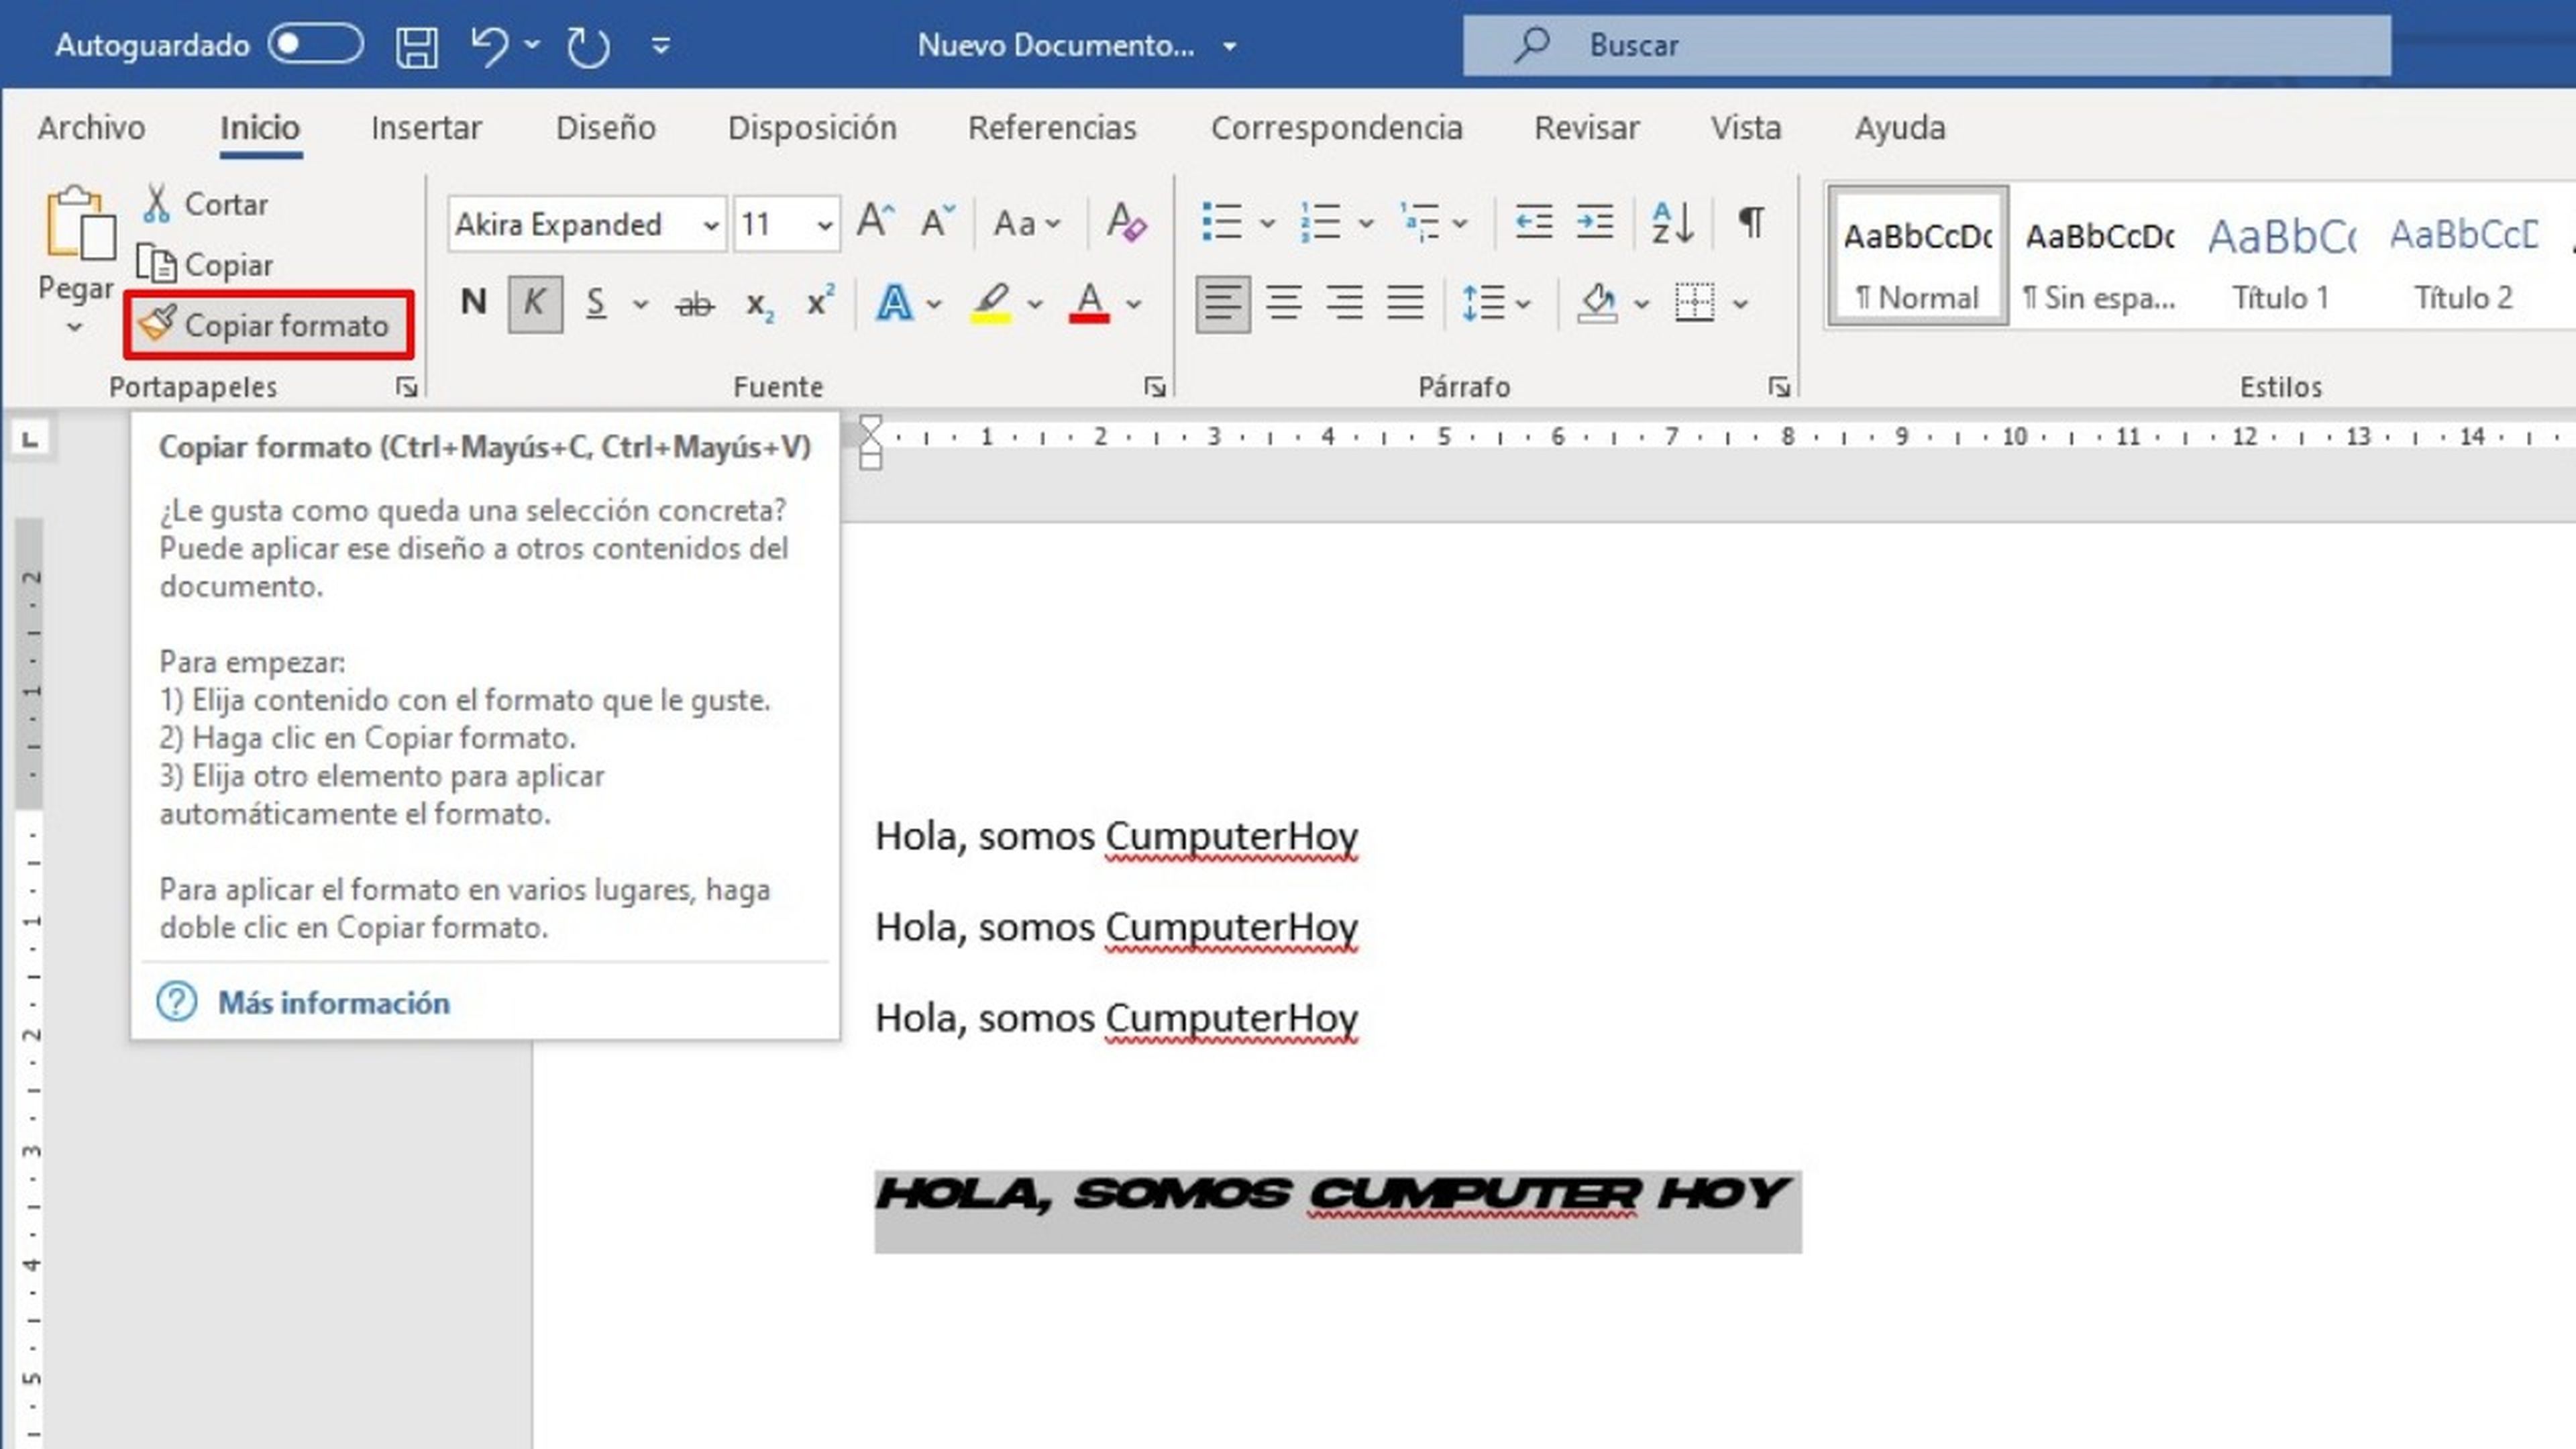Toggle underline with the S button
The width and height of the screenshot is (2576, 1449).
596,303
